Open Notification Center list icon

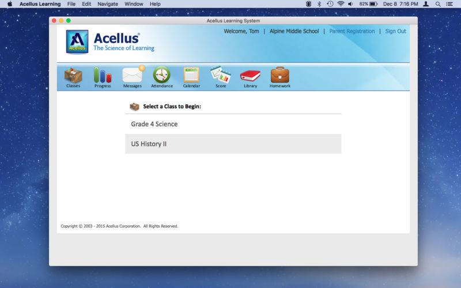coord(449,4)
